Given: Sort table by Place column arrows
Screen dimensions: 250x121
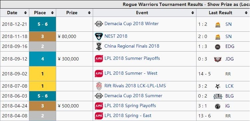Looking at the screenshot, I should coord(52,13).
